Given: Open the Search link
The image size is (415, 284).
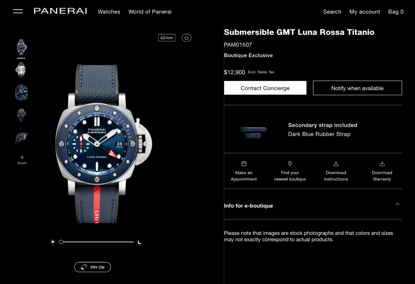Looking at the screenshot, I should (x=332, y=12).
